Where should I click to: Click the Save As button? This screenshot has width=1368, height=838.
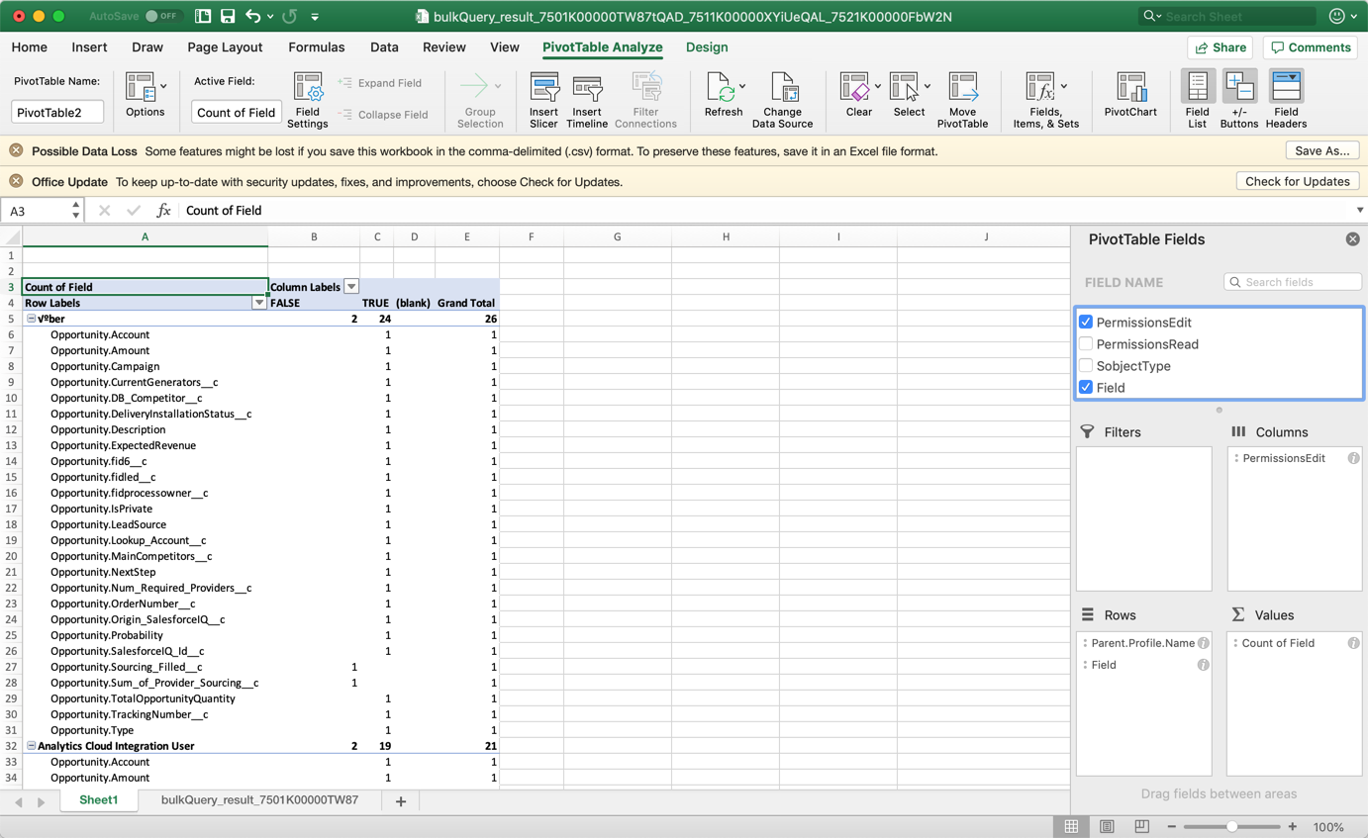pos(1321,151)
